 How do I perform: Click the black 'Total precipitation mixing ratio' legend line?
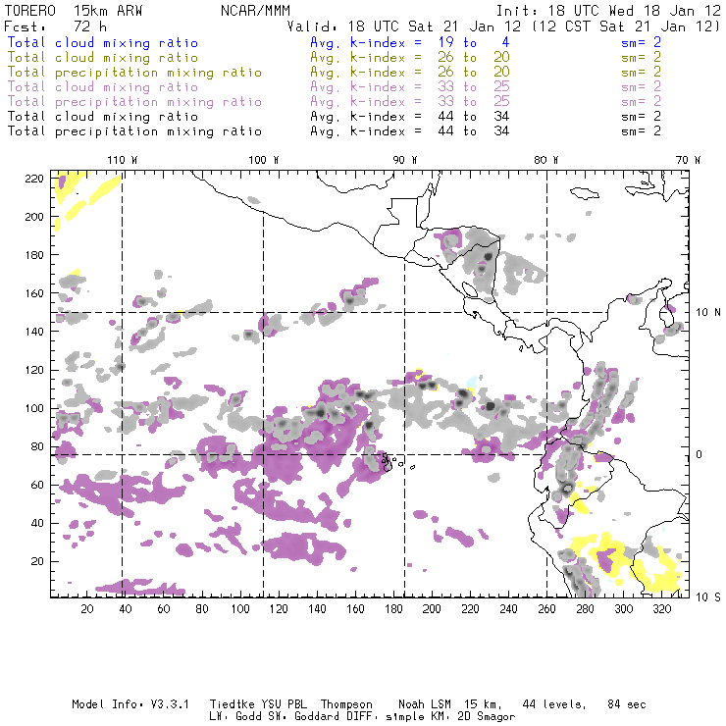point(134,131)
